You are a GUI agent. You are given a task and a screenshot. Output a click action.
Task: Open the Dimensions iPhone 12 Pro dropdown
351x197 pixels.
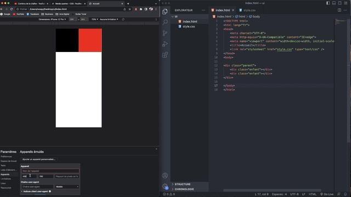coord(52,20)
